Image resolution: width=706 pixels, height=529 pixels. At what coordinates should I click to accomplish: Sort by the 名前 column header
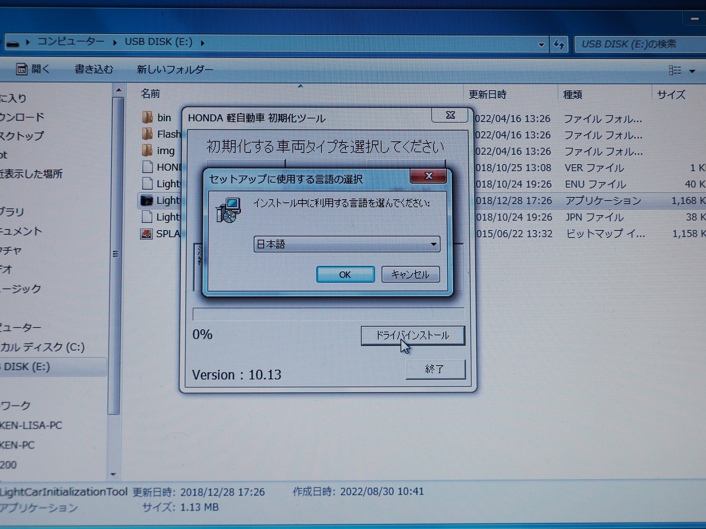point(150,94)
